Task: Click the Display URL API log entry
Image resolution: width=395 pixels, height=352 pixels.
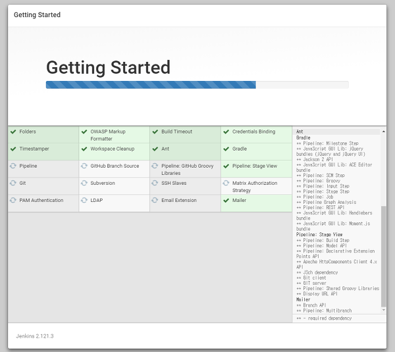Action: (x=317, y=294)
